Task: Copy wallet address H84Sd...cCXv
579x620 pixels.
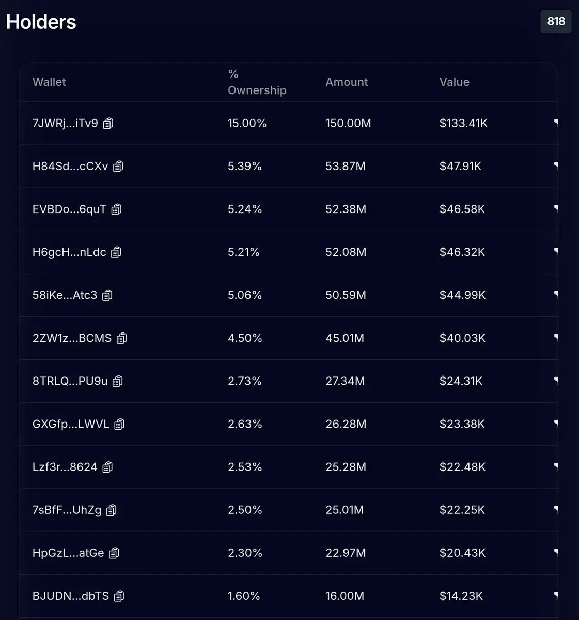Action: click(x=118, y=167)
